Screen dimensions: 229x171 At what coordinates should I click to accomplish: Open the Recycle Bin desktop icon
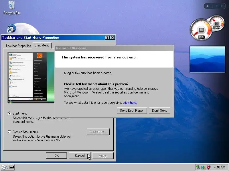pyautogui.click(x=11, y=8)
